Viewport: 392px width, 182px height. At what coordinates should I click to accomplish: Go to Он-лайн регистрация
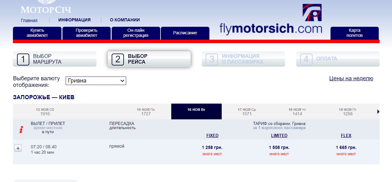[136, 33]
